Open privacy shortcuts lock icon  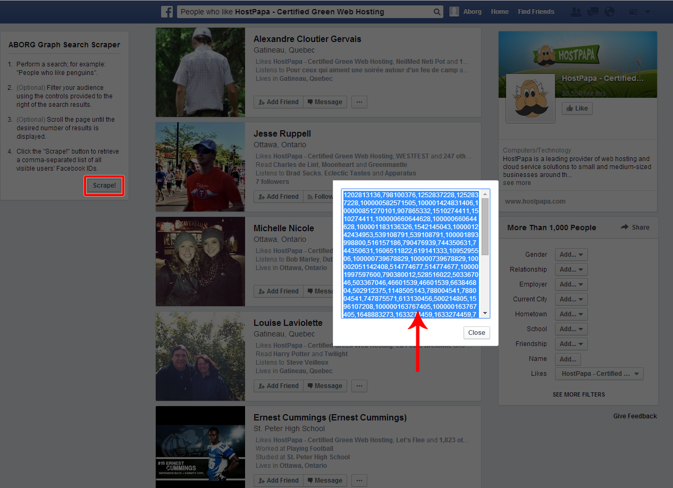click(x=633, y=12)
